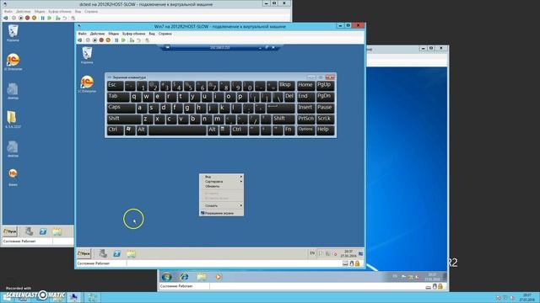Open Файл menu in Win7 VM window
This screenshot has width=540, height=303.
[82, 34]
